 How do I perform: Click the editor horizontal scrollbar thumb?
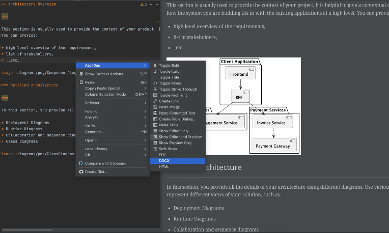coord(27,230)
